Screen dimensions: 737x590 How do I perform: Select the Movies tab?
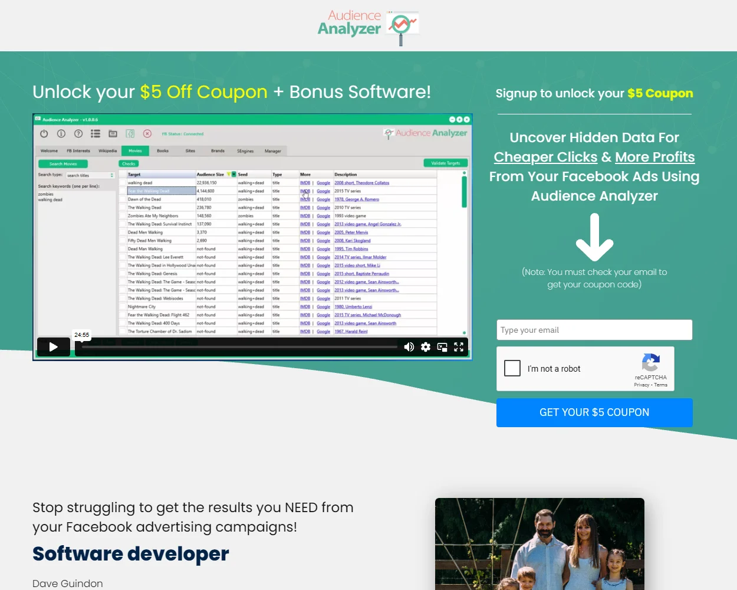pyautogui.click(x=135, y=150)
